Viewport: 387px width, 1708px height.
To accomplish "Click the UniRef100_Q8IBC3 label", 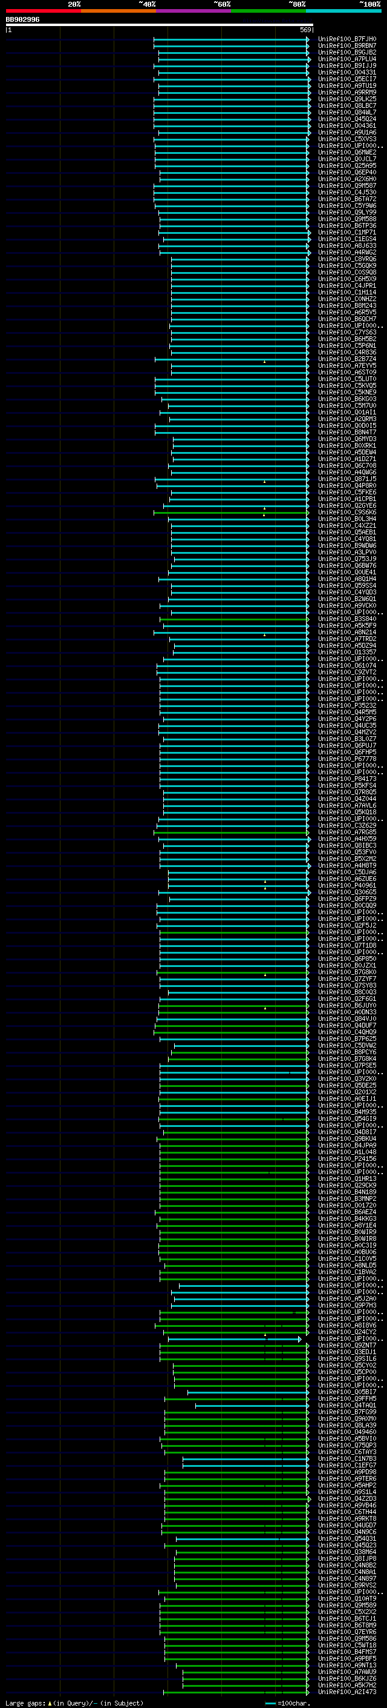I will click(x=346, y=845).
